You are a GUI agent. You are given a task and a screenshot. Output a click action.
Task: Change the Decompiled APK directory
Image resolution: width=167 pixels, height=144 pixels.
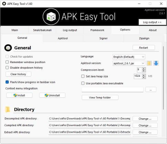coord(145,119)
